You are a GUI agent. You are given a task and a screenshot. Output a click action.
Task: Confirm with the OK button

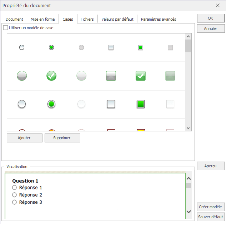tap(211, 18)
